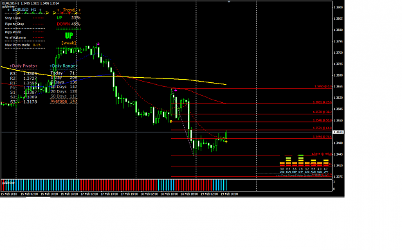The height and width of the screenshot is (250, 402).
Task: Click the S3 pivot value 1.3178
Action: tap(30, 102)
